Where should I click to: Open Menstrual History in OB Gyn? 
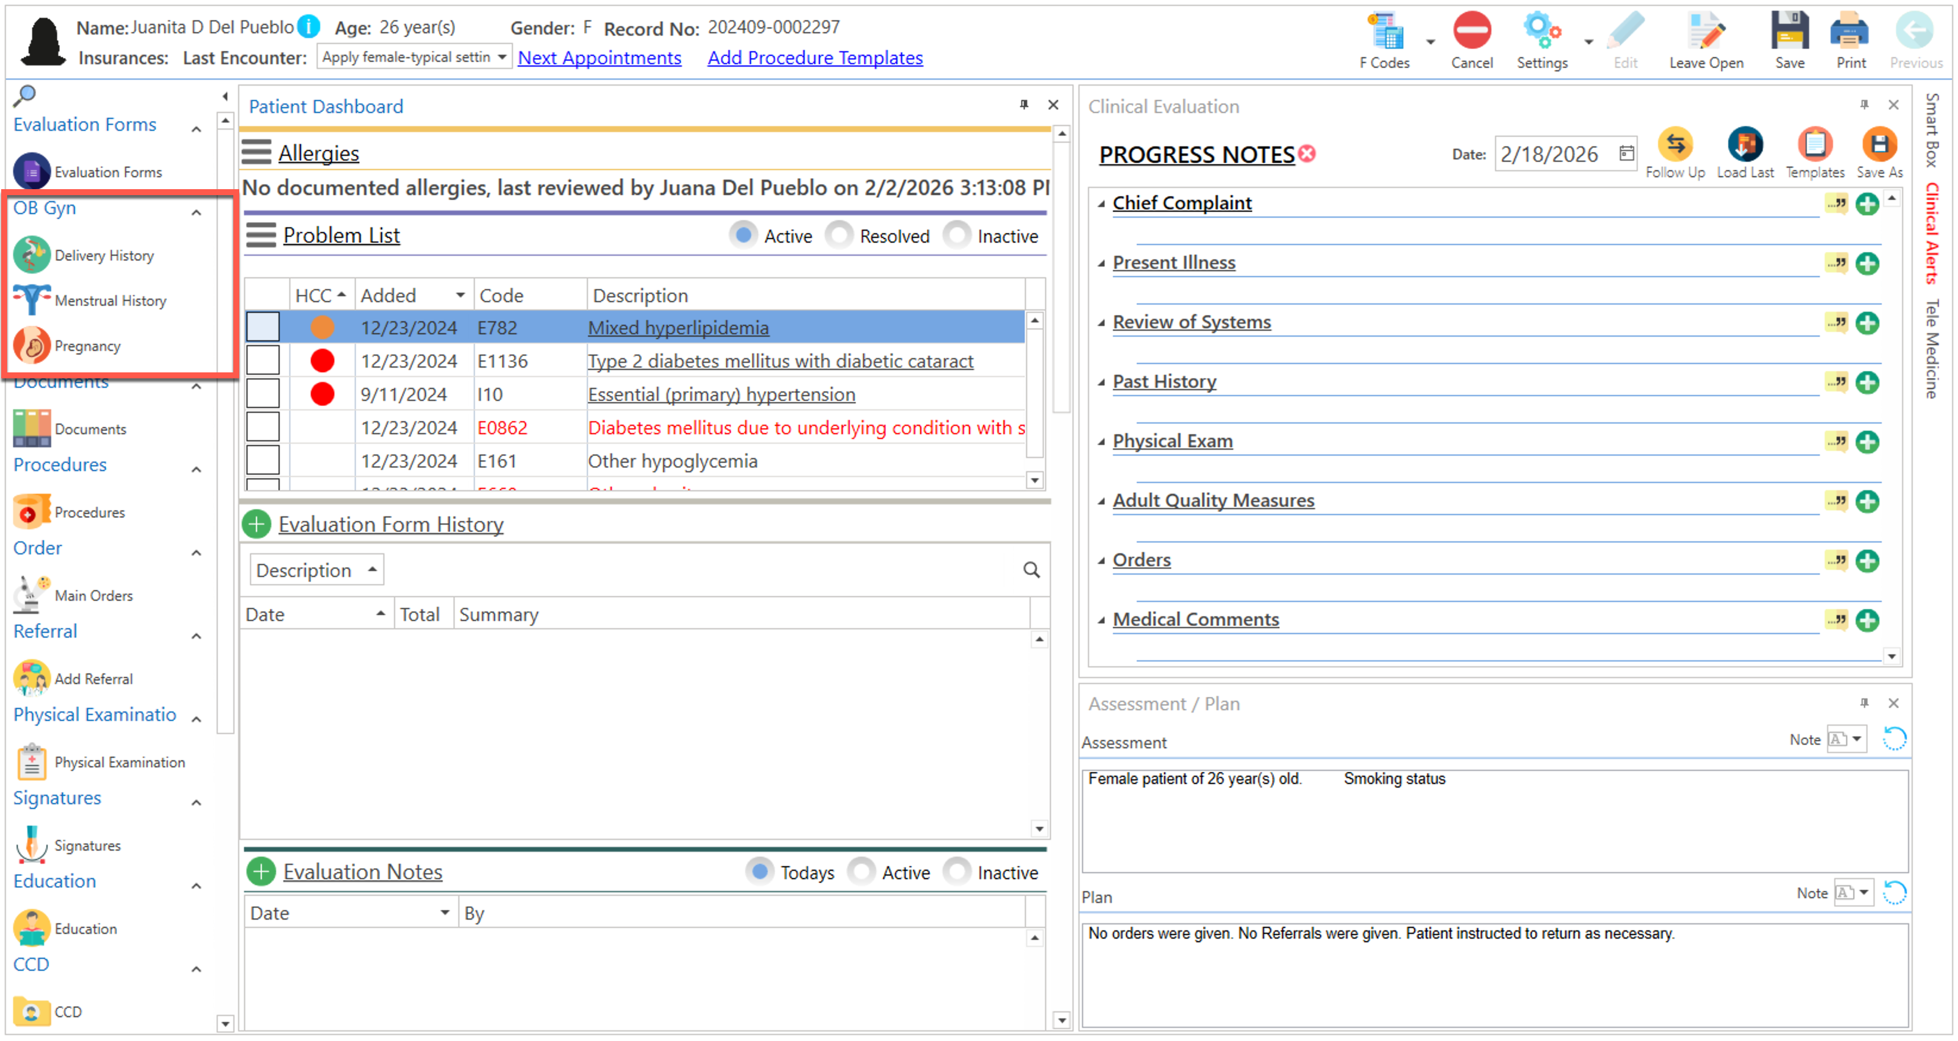(110, 301)
